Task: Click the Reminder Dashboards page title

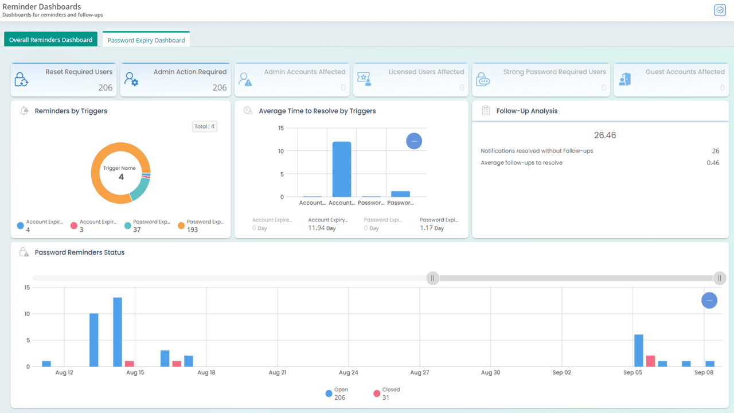Action: (x=41, y=6)
